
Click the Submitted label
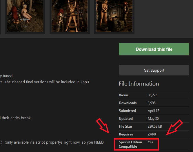(127, 111)
